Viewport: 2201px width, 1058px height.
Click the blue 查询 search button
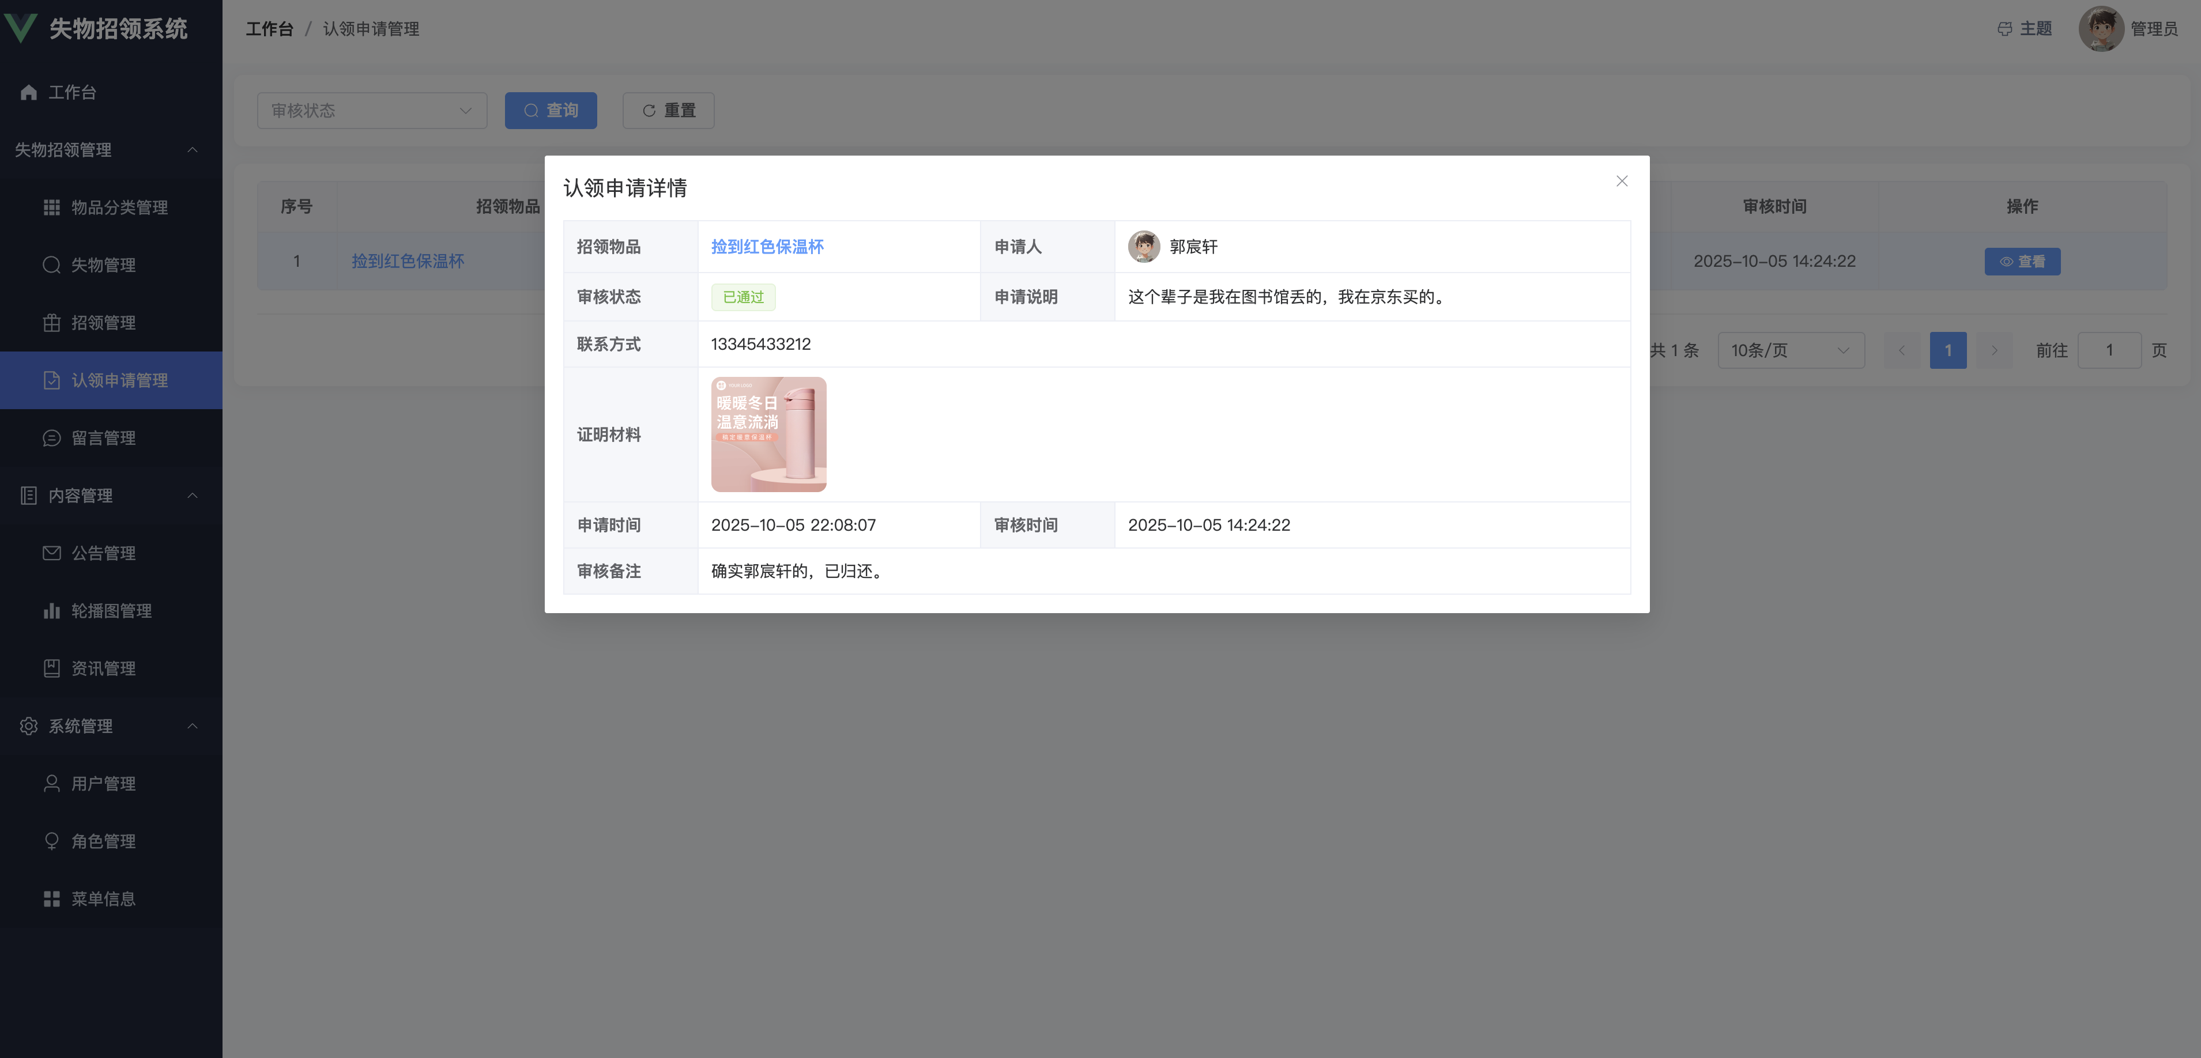coord(550,110)
